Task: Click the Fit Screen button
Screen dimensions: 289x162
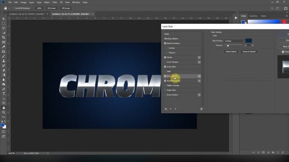Action: click(51, 8)
